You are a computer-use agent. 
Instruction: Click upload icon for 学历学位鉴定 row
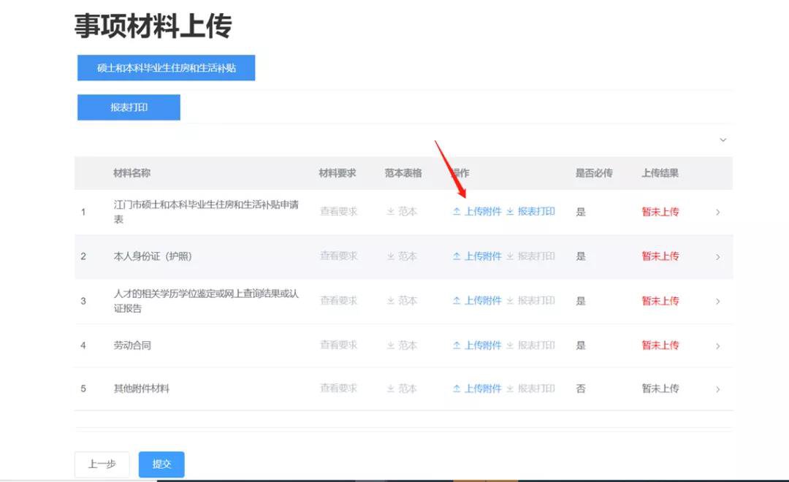457,301
